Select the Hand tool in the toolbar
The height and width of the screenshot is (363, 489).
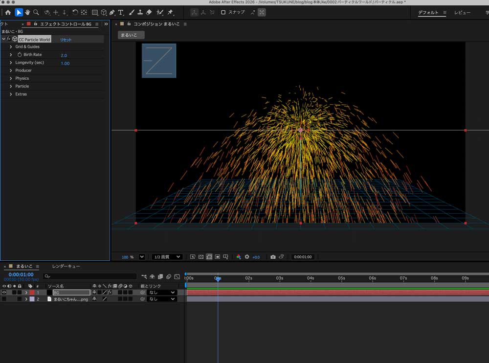click(x=28, y=12)
